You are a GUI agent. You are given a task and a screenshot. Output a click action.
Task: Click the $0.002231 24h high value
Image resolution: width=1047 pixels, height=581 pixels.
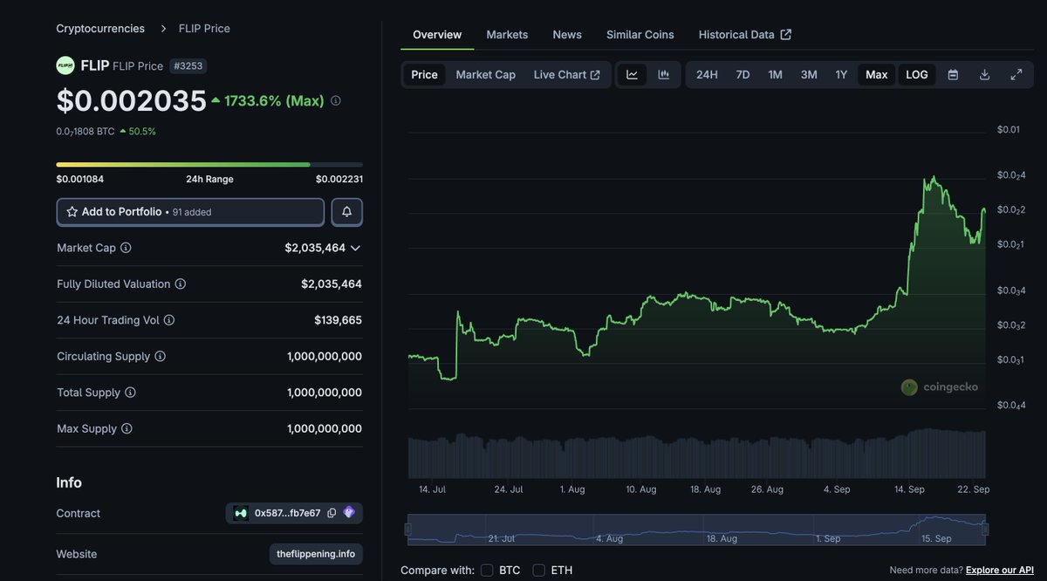[339, 179]
